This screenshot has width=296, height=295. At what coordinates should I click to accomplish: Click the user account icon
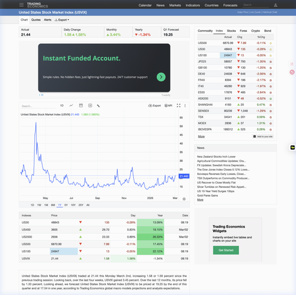pyautogui.click(x=275, y=5)
